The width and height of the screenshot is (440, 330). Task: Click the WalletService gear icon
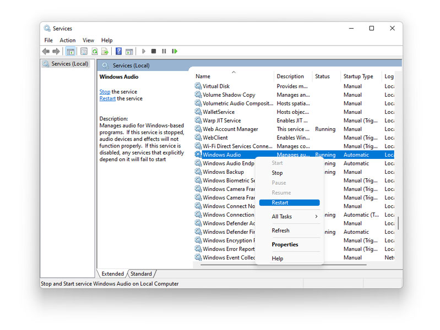click(x=198, y=112)
